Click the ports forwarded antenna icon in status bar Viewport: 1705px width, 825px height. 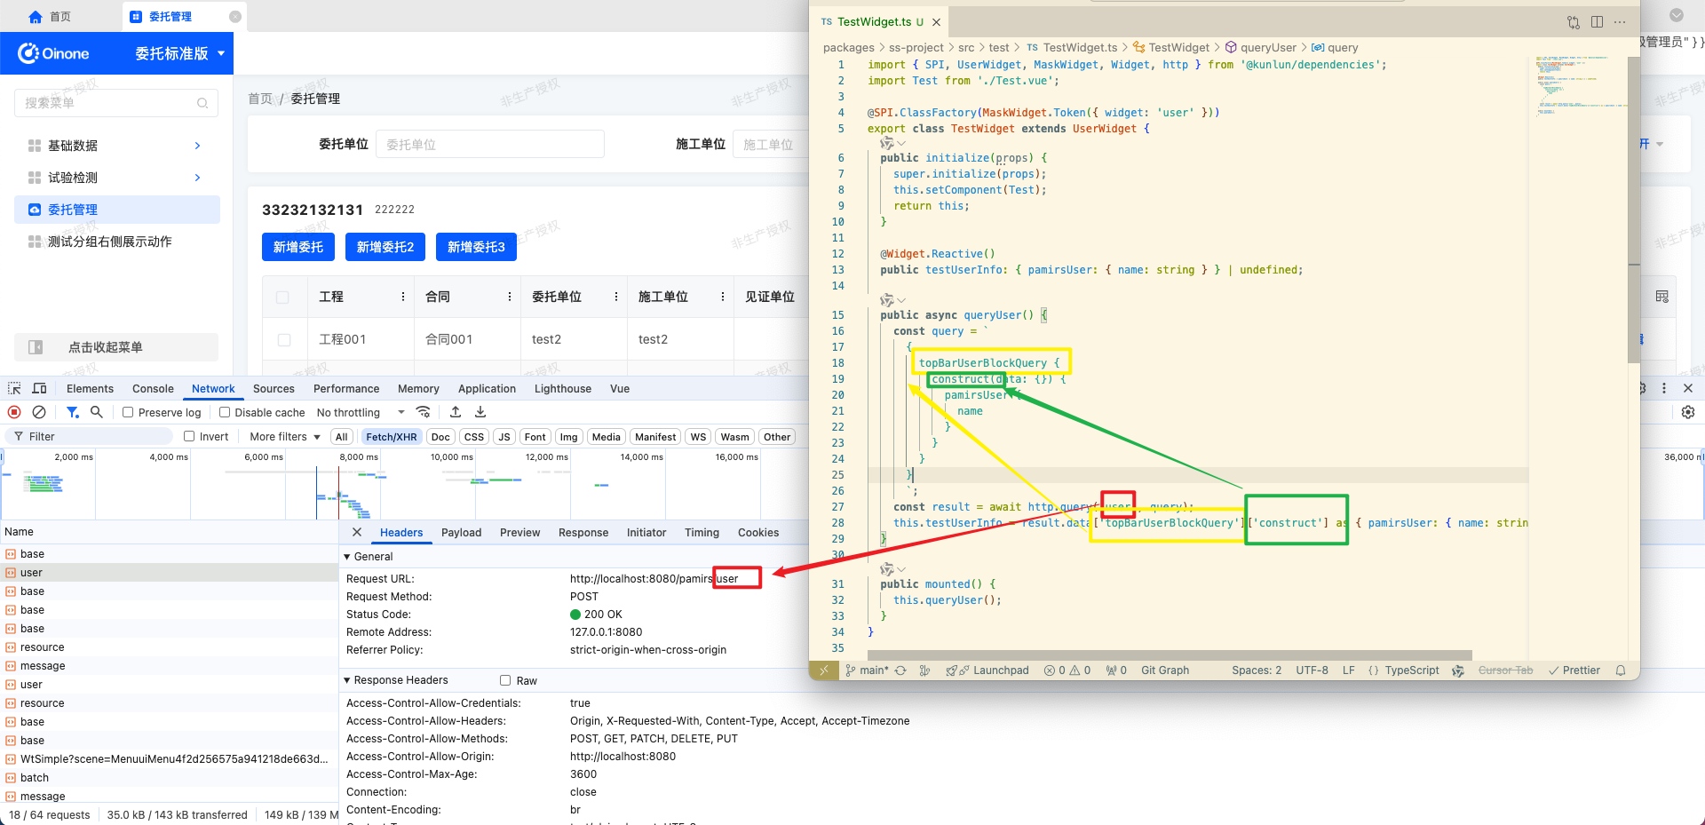pos(1116,670)
